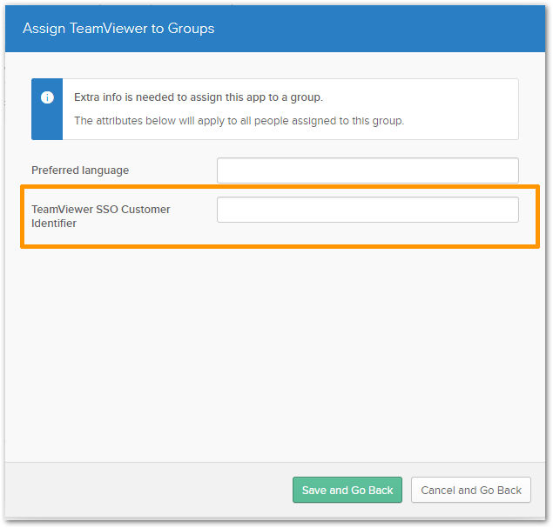553x528 pixels.
Task: Click the word language in the first label
Action: 105,170
